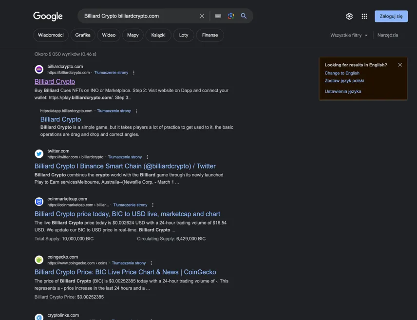Click the coingecko.com favicon
Image resolution: width=417 pixels, height=320 pixels.
coord(39,260)
